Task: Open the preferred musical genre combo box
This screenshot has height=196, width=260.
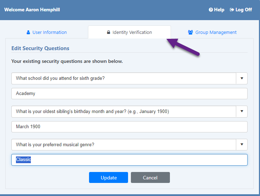Action: [x=129, y=144]
